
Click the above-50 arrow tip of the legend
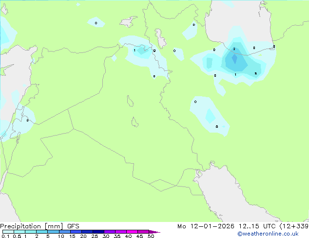[x=154, y=232]
